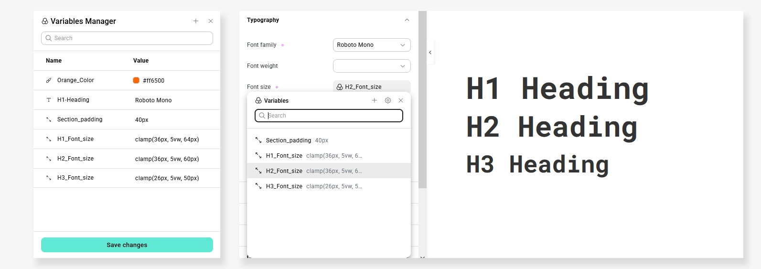The image size is (761, 269).
Task: Click the Name column header
Action: point(54,61)
